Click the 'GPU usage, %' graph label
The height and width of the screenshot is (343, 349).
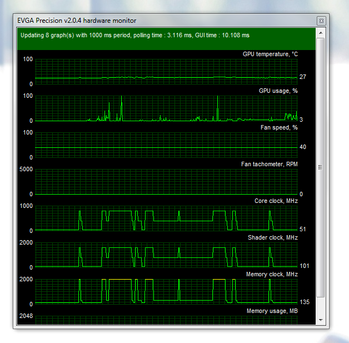click(x=278, y=91)
